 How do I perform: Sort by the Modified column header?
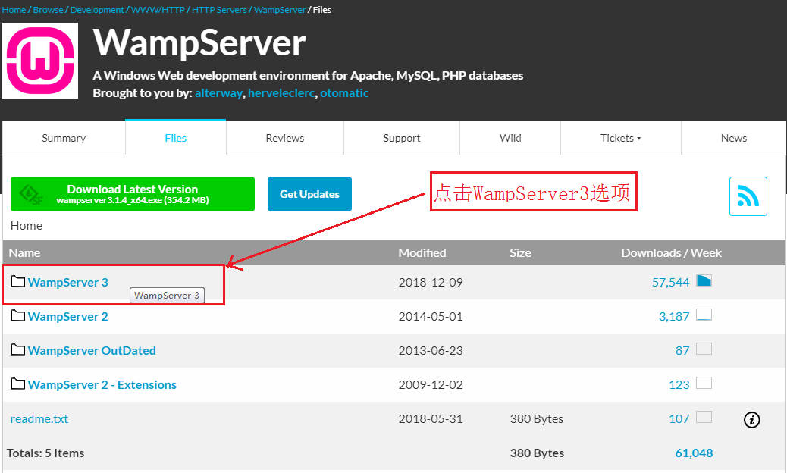(422, 253)
